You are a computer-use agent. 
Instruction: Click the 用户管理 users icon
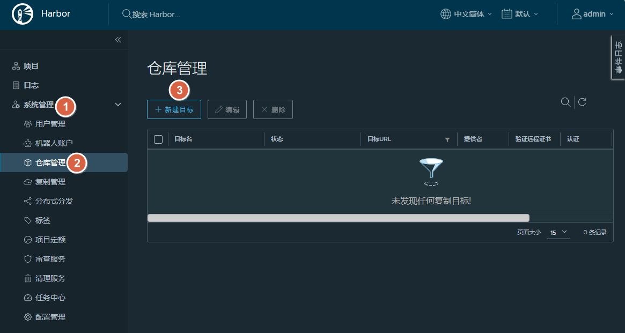pos(27,124)
